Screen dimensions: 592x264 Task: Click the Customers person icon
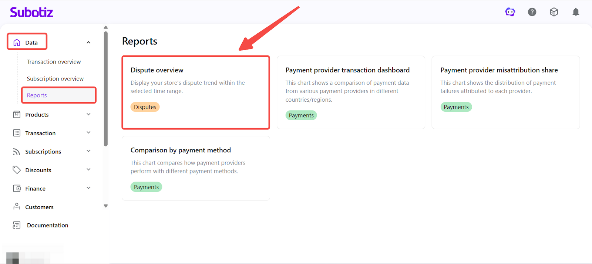point(17,207)
